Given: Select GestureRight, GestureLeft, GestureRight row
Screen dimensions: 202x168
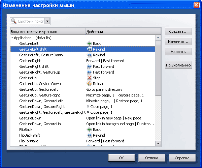Looking at the screenshot, I should pos(83,112).
